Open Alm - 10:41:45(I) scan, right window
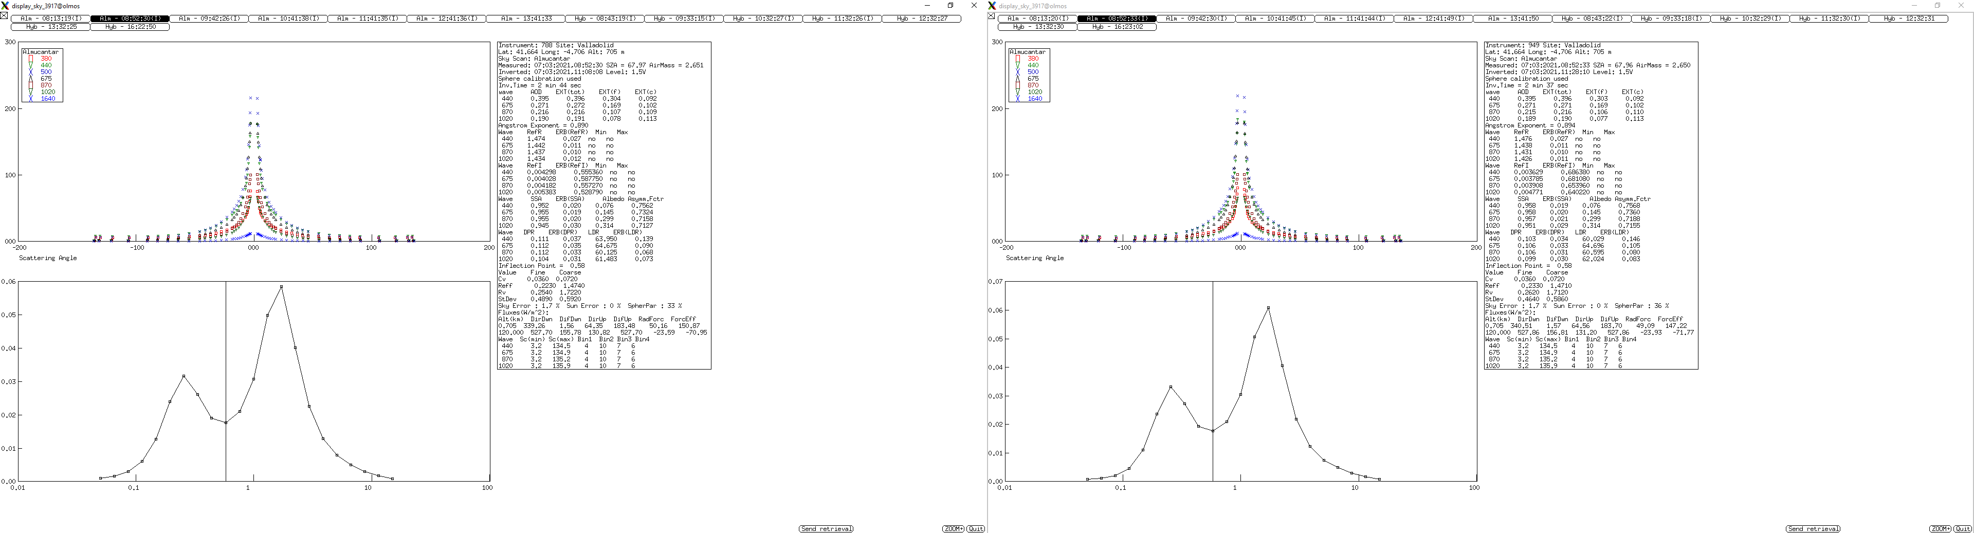This screenshot has height=533, width=1974. [x=1275, y=19]
